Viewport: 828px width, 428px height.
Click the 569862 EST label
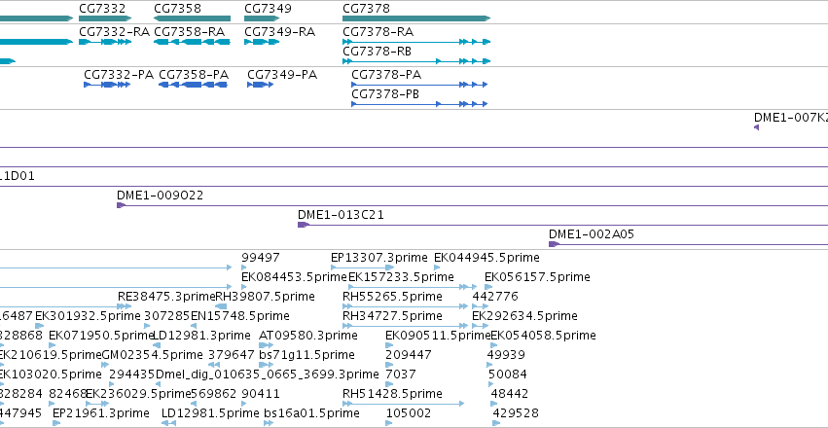tap(214, 394)
